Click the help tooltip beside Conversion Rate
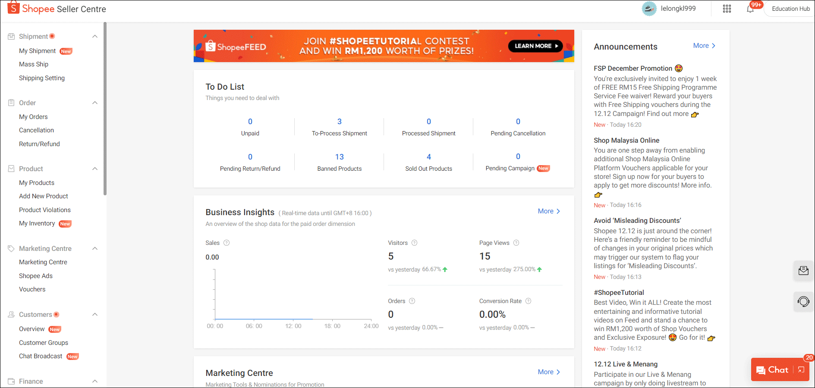This screenshot has width=815, height=388. (529, 301)
